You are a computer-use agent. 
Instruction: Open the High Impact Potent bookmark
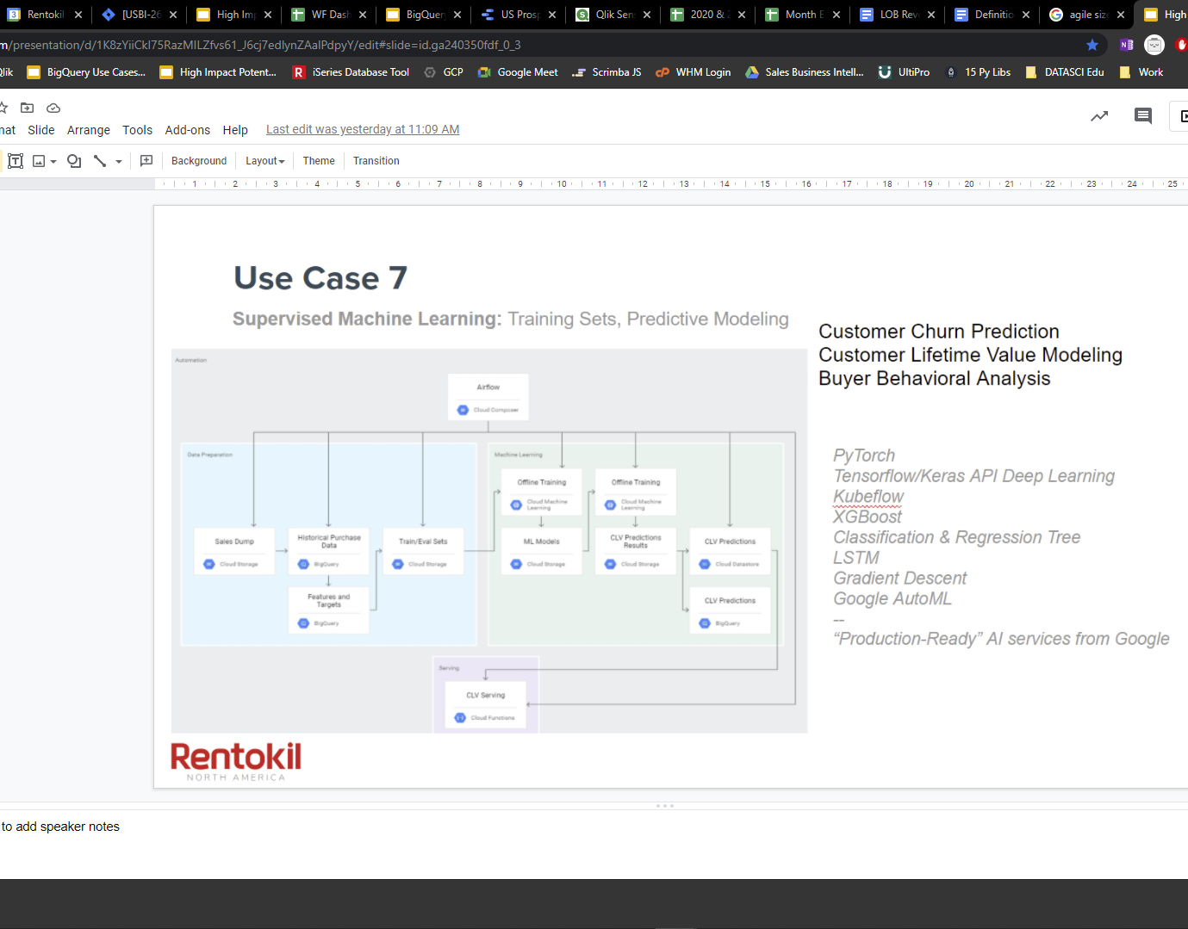tap(219, 72)
